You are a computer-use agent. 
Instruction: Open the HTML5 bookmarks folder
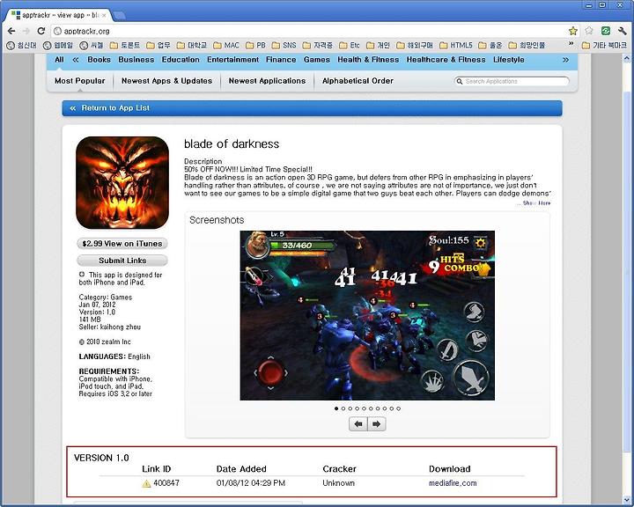click(456, 45)
